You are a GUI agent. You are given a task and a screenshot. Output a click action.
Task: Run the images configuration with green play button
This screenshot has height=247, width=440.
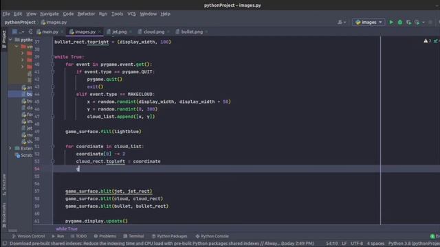coord(391,22)
